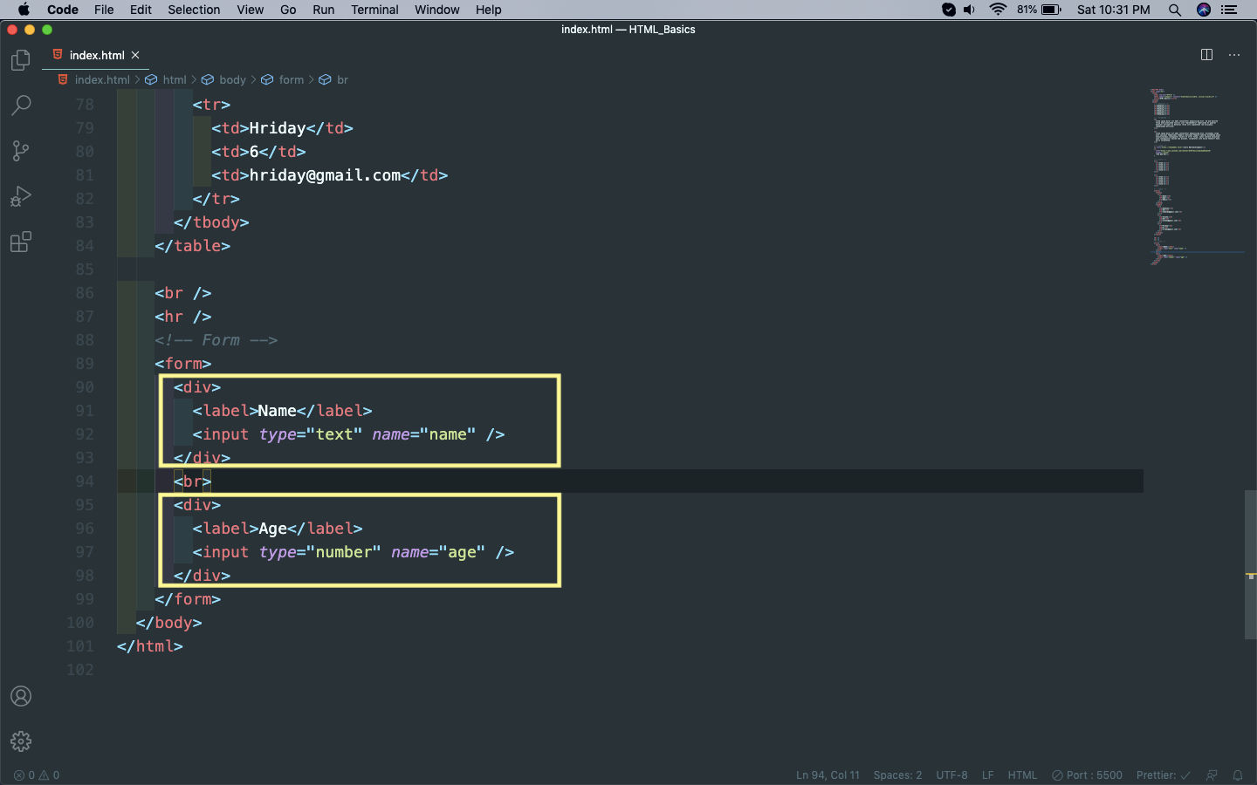Click line number 95 in gutter
1257x785 pixels.
(85, 505)
